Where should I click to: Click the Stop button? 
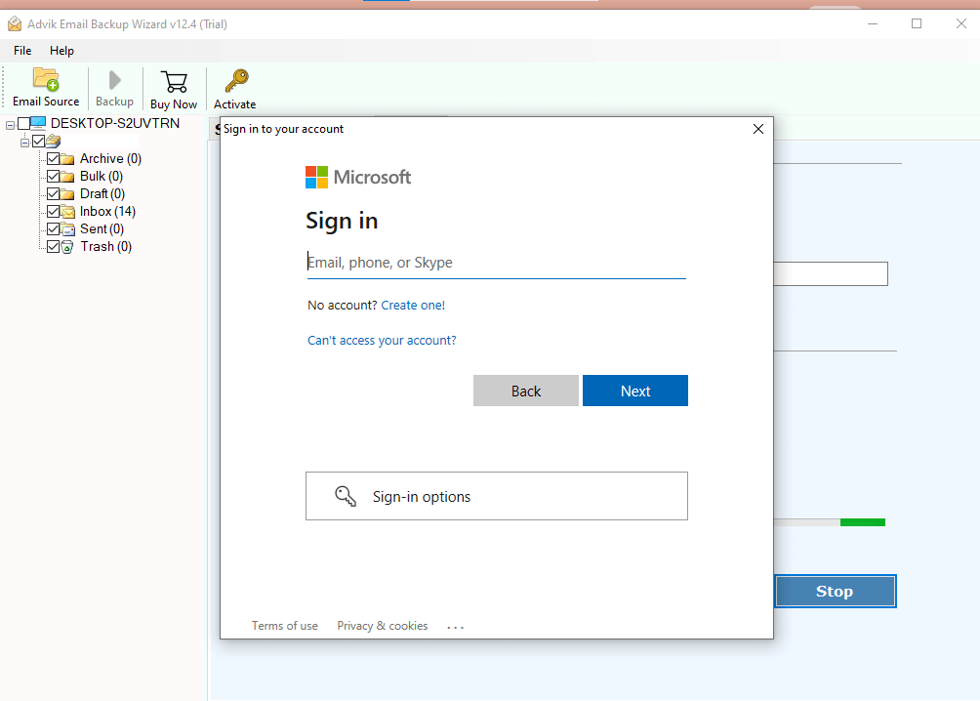click(835, 591)
